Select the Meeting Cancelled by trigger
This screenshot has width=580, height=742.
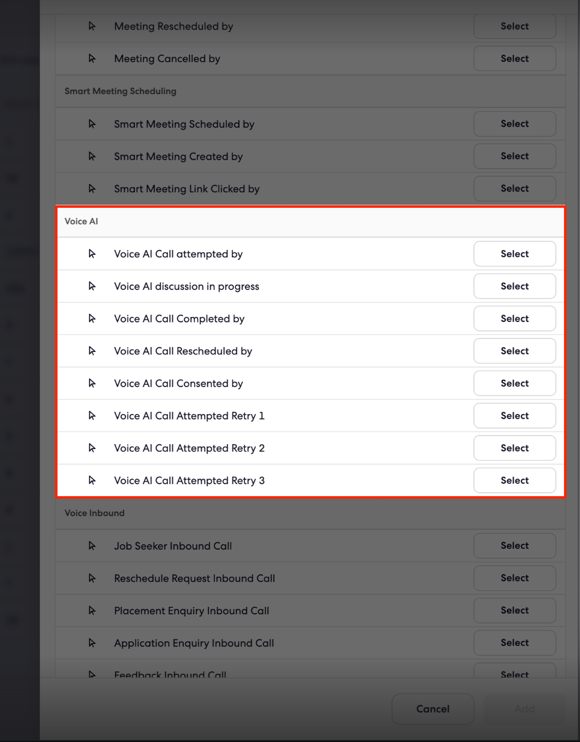[x=514, y=59]
